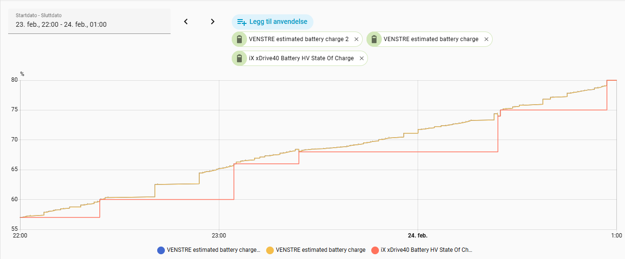Click the iX xDrive40 Battery HV State Of Charge label
625x259 pixels.
[x=301, y=58]
